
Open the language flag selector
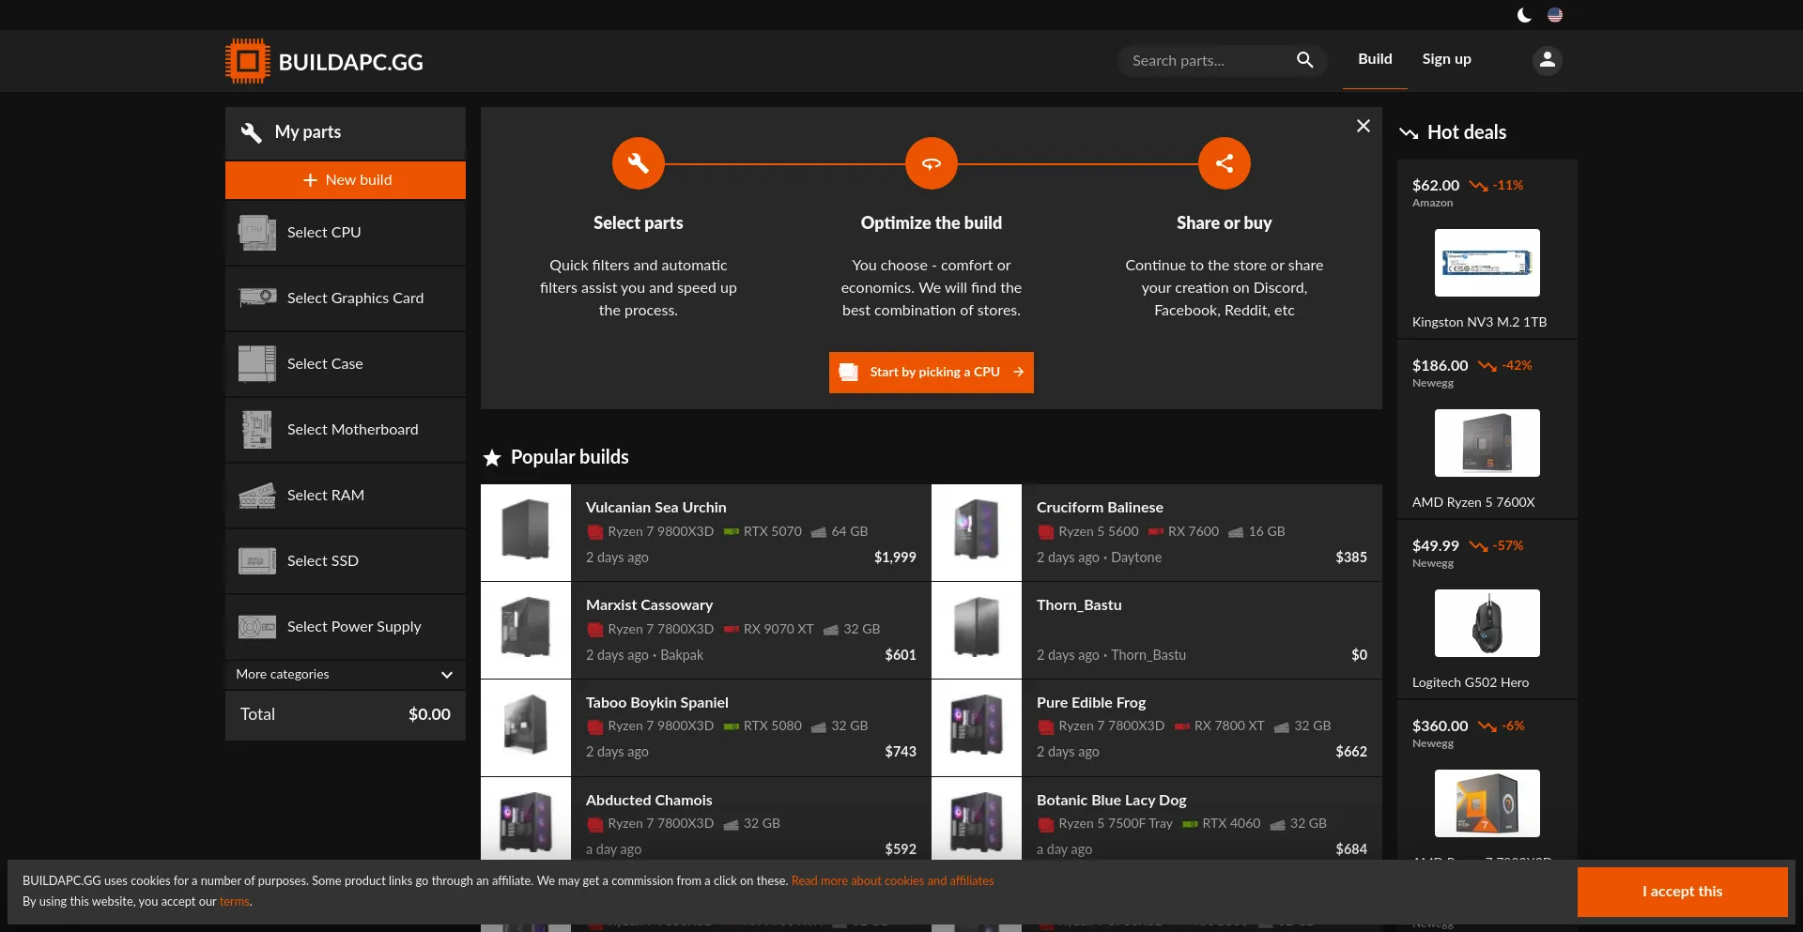tap(1555, 15)
